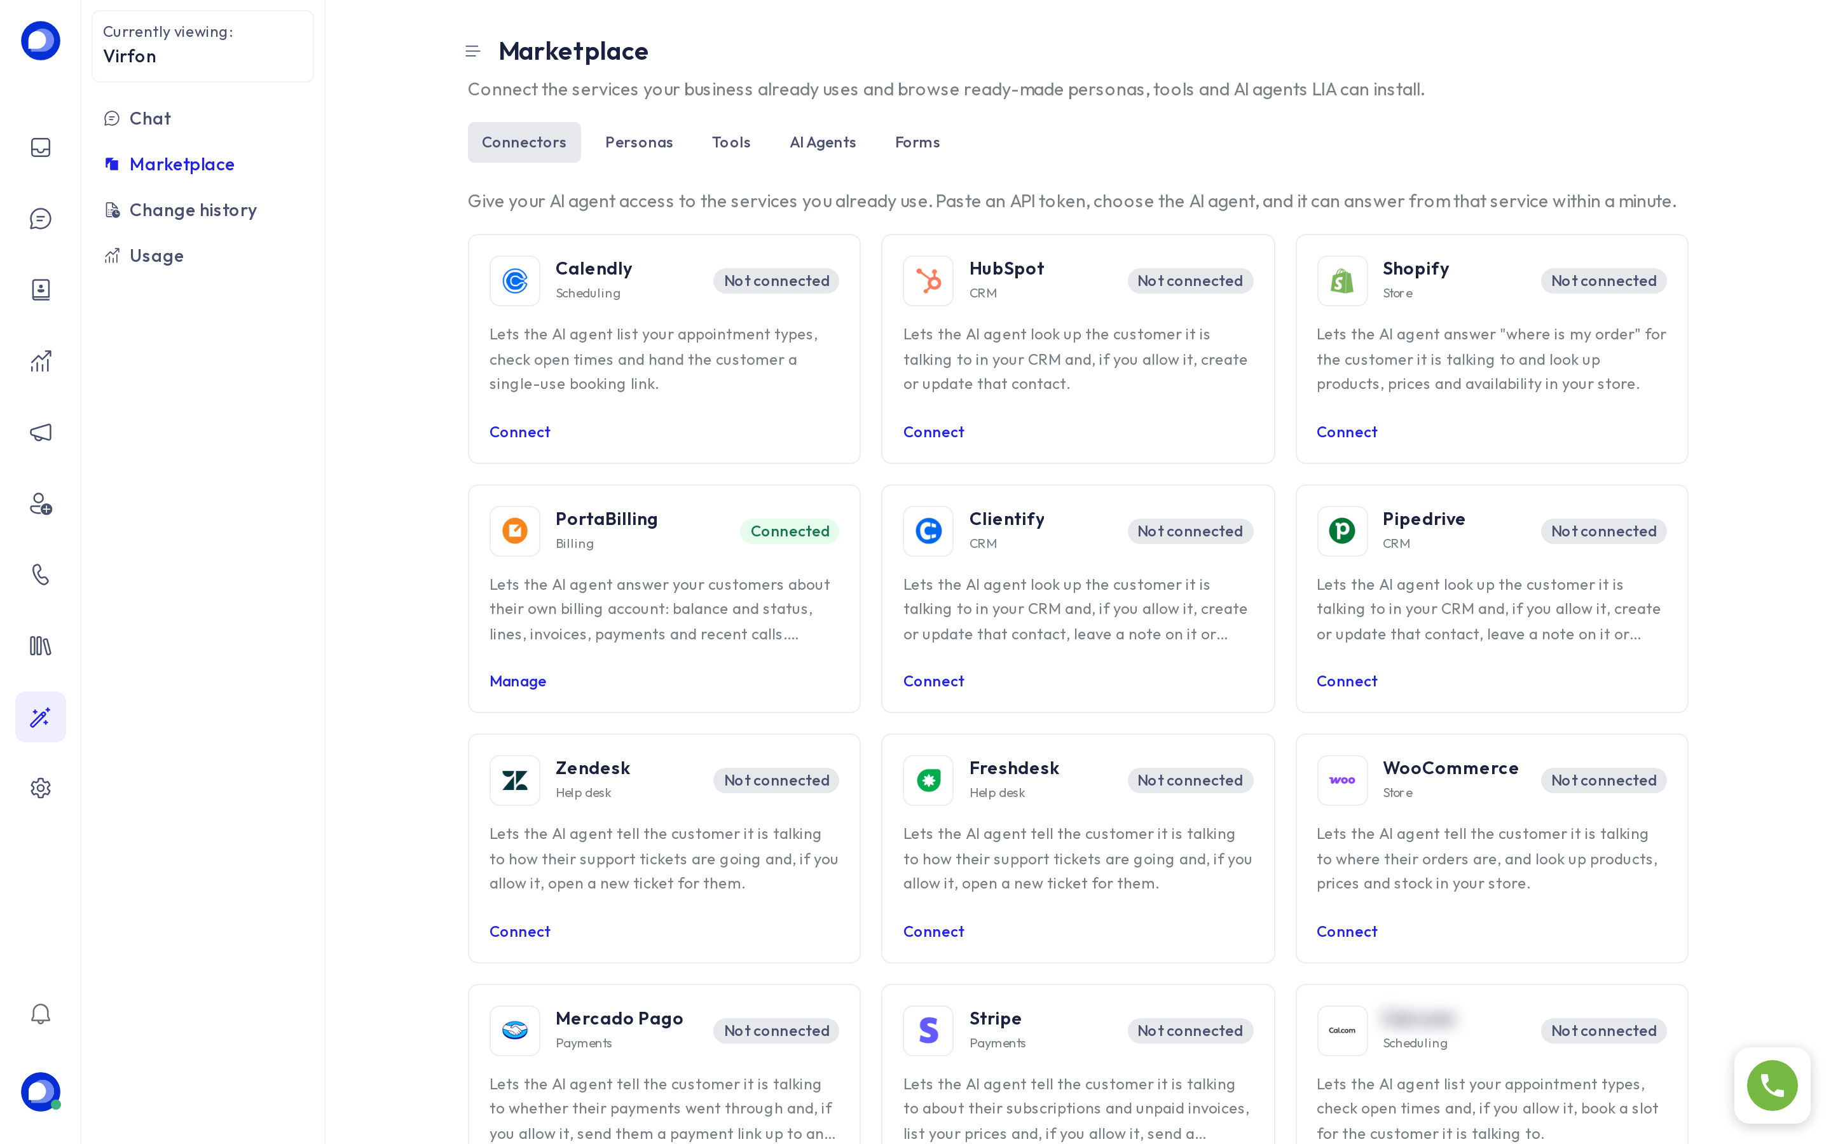Open the campaigns megaphone rail icon
Viewport: 1831px width, 1144px height.
[40, 432]
